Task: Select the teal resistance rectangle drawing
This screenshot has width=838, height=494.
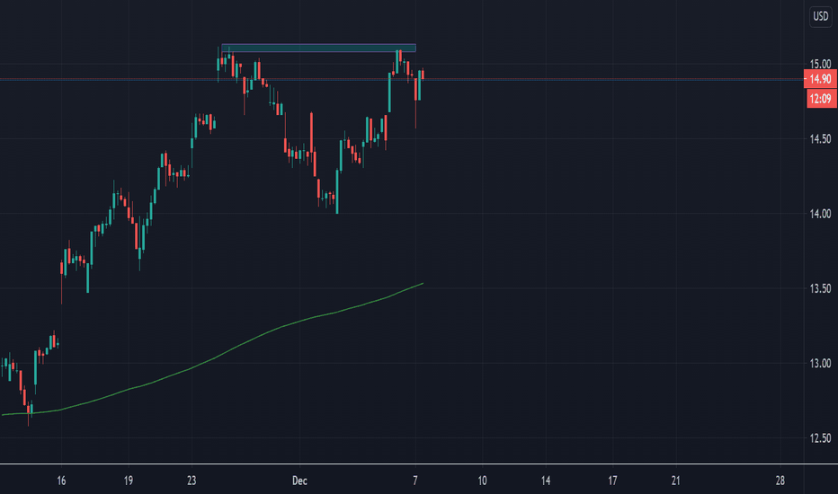Action: [x=318, y=49]
